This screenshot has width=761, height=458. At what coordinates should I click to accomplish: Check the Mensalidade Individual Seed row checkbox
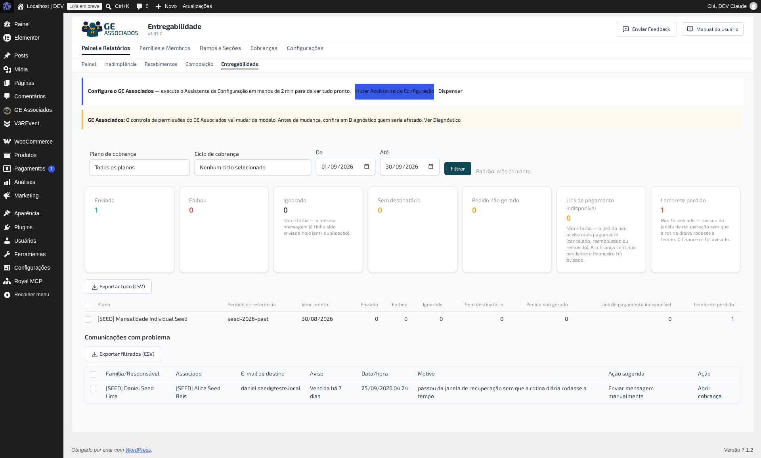point(88,320)
